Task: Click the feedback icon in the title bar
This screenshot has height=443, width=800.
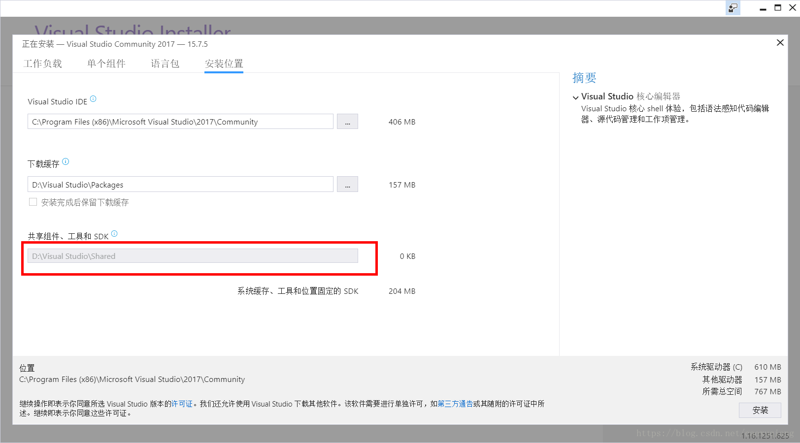Action: [x=733, y=8]
